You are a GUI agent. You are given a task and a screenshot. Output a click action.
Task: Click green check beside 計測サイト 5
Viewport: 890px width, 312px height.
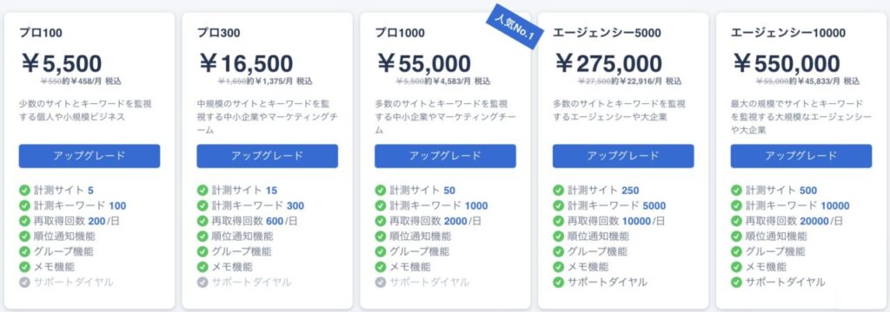(24, 191)
